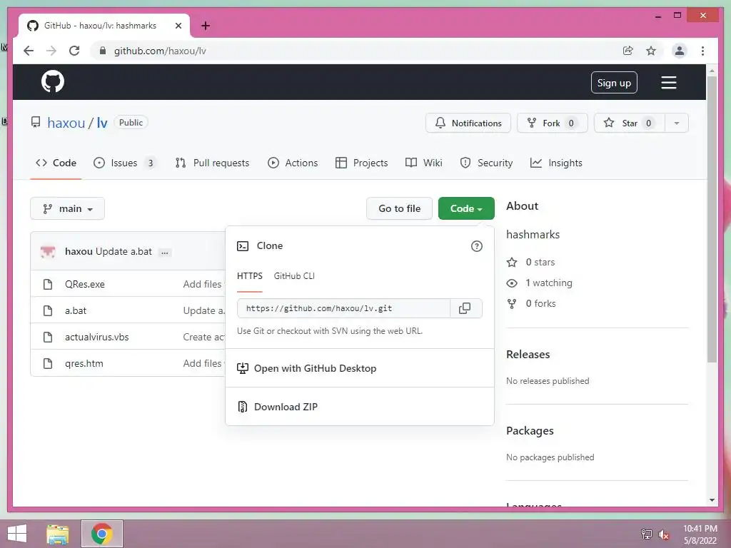Screen dimensions: 731x548
Task: Click the browser address bar URL
Action: pos(160,51)
